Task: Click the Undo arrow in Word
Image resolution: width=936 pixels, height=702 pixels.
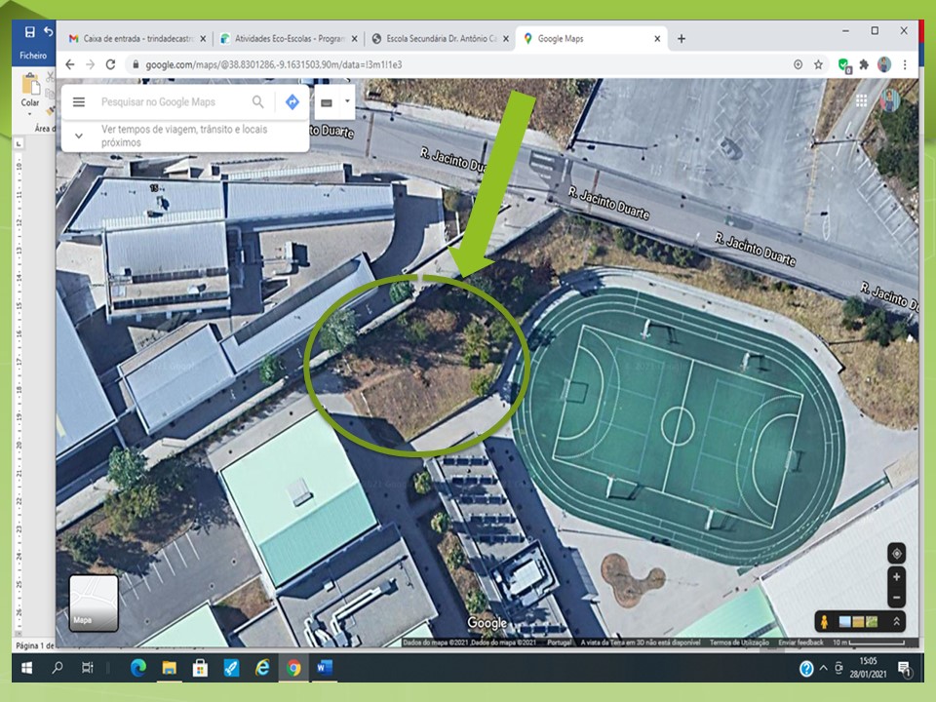Action: 49,31
